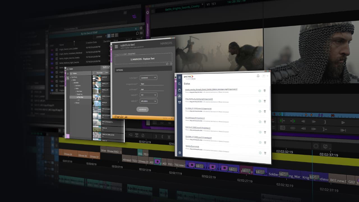This screenshot has height=202, width=359.
Task: Click the Spectra notifications bell
Action: pyautogui.click(x=258, y=76)
